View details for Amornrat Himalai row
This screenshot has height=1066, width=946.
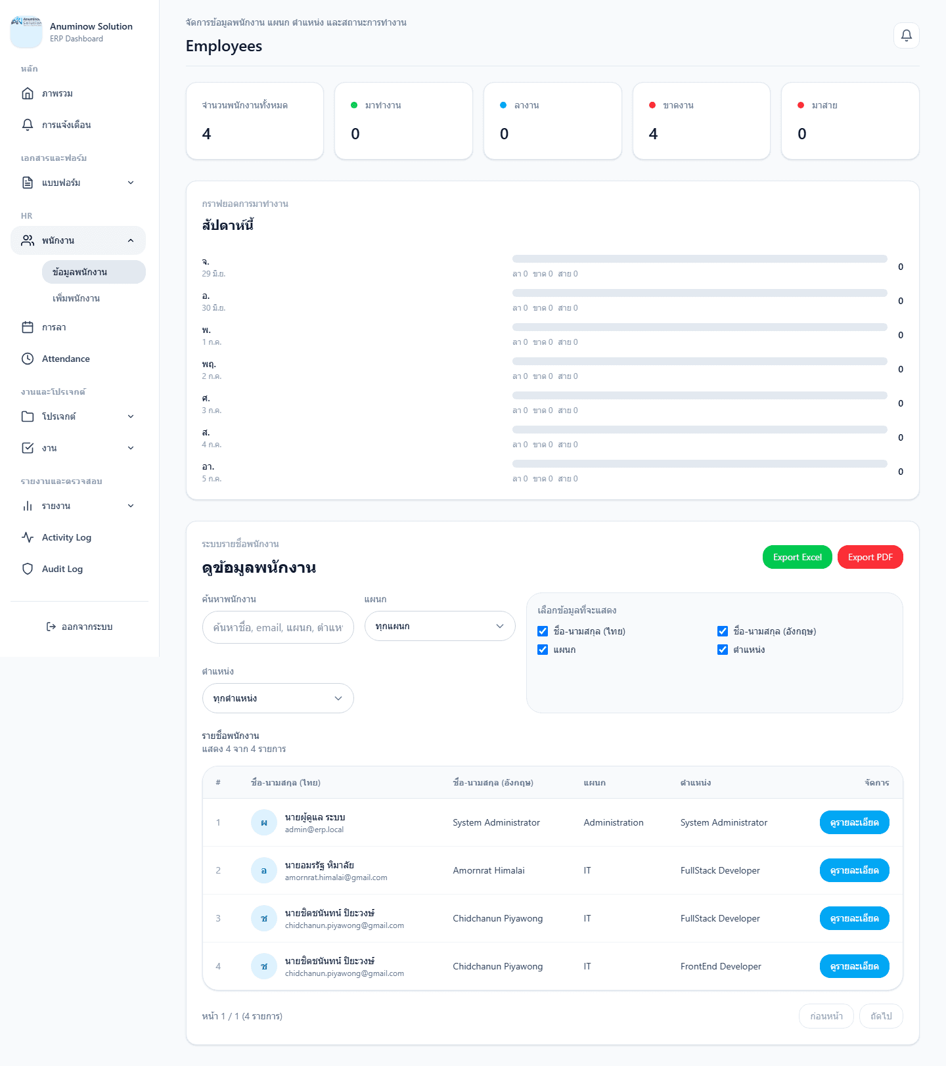tap(855, 870)
